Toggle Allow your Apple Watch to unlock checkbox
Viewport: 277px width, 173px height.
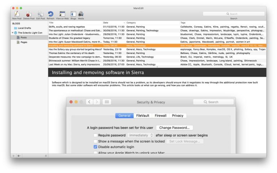click(95, 153)
